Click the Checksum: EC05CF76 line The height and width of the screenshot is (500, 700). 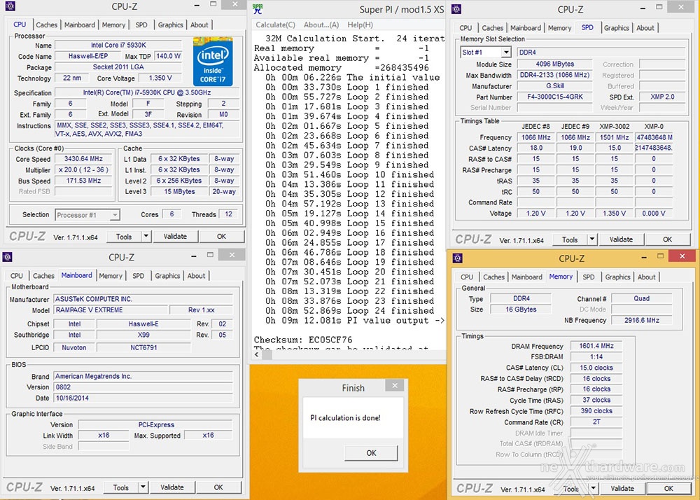[303, 340]
